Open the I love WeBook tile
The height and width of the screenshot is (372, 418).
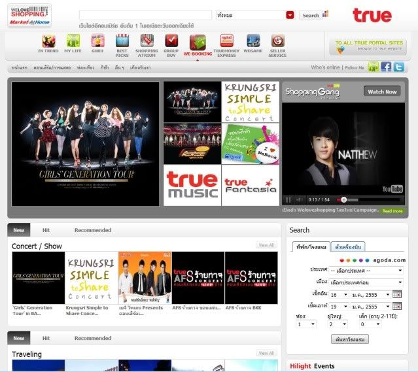pos(251,144)
